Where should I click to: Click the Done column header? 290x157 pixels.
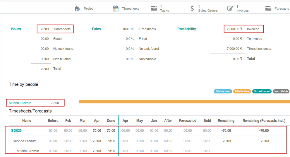click(111, 120)
